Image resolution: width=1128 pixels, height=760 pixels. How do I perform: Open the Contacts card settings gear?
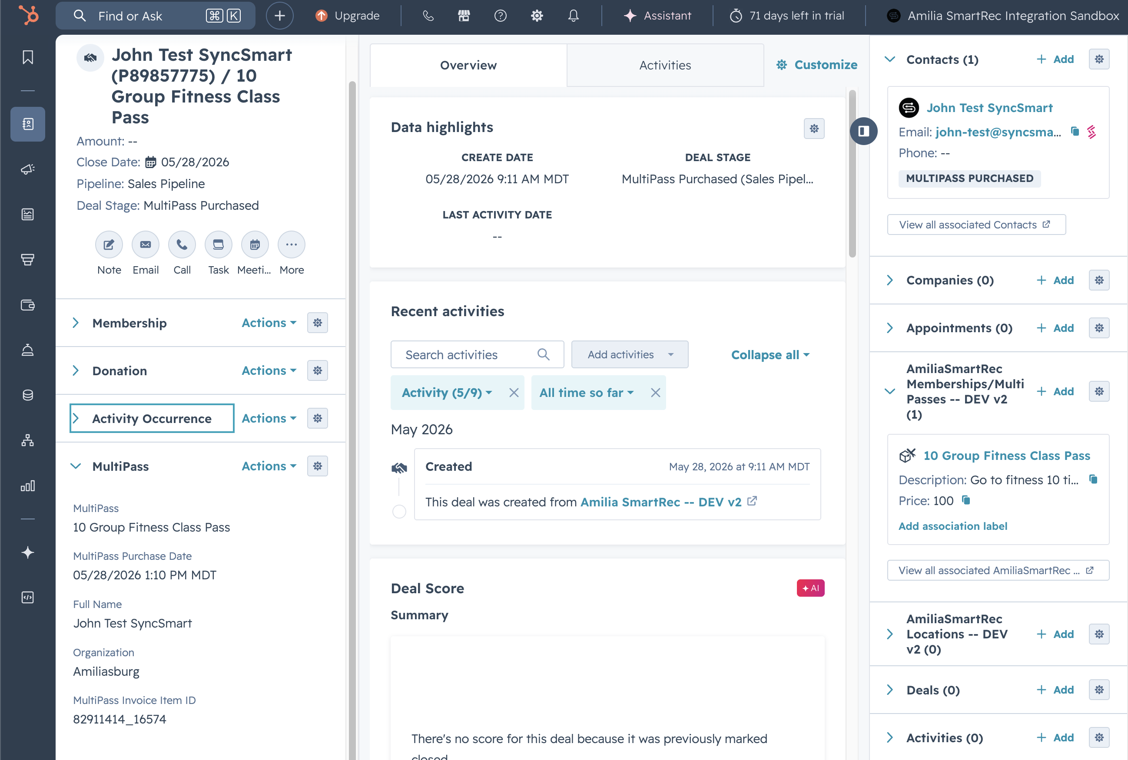pyautogui.click(x=1099, y=59)
